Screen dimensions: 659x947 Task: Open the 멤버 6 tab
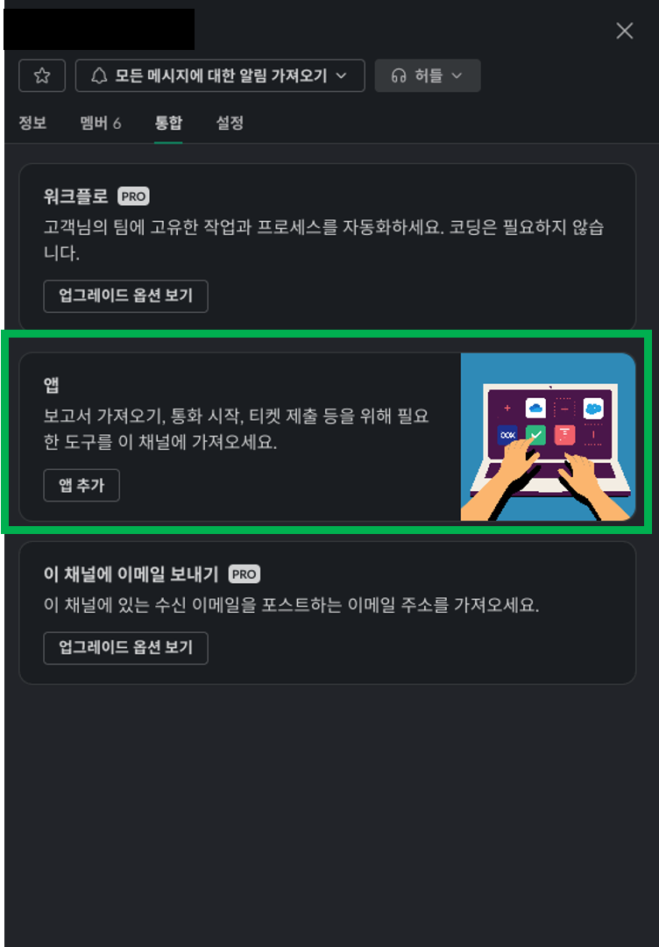pyautogui.click(x=100, y=124)
